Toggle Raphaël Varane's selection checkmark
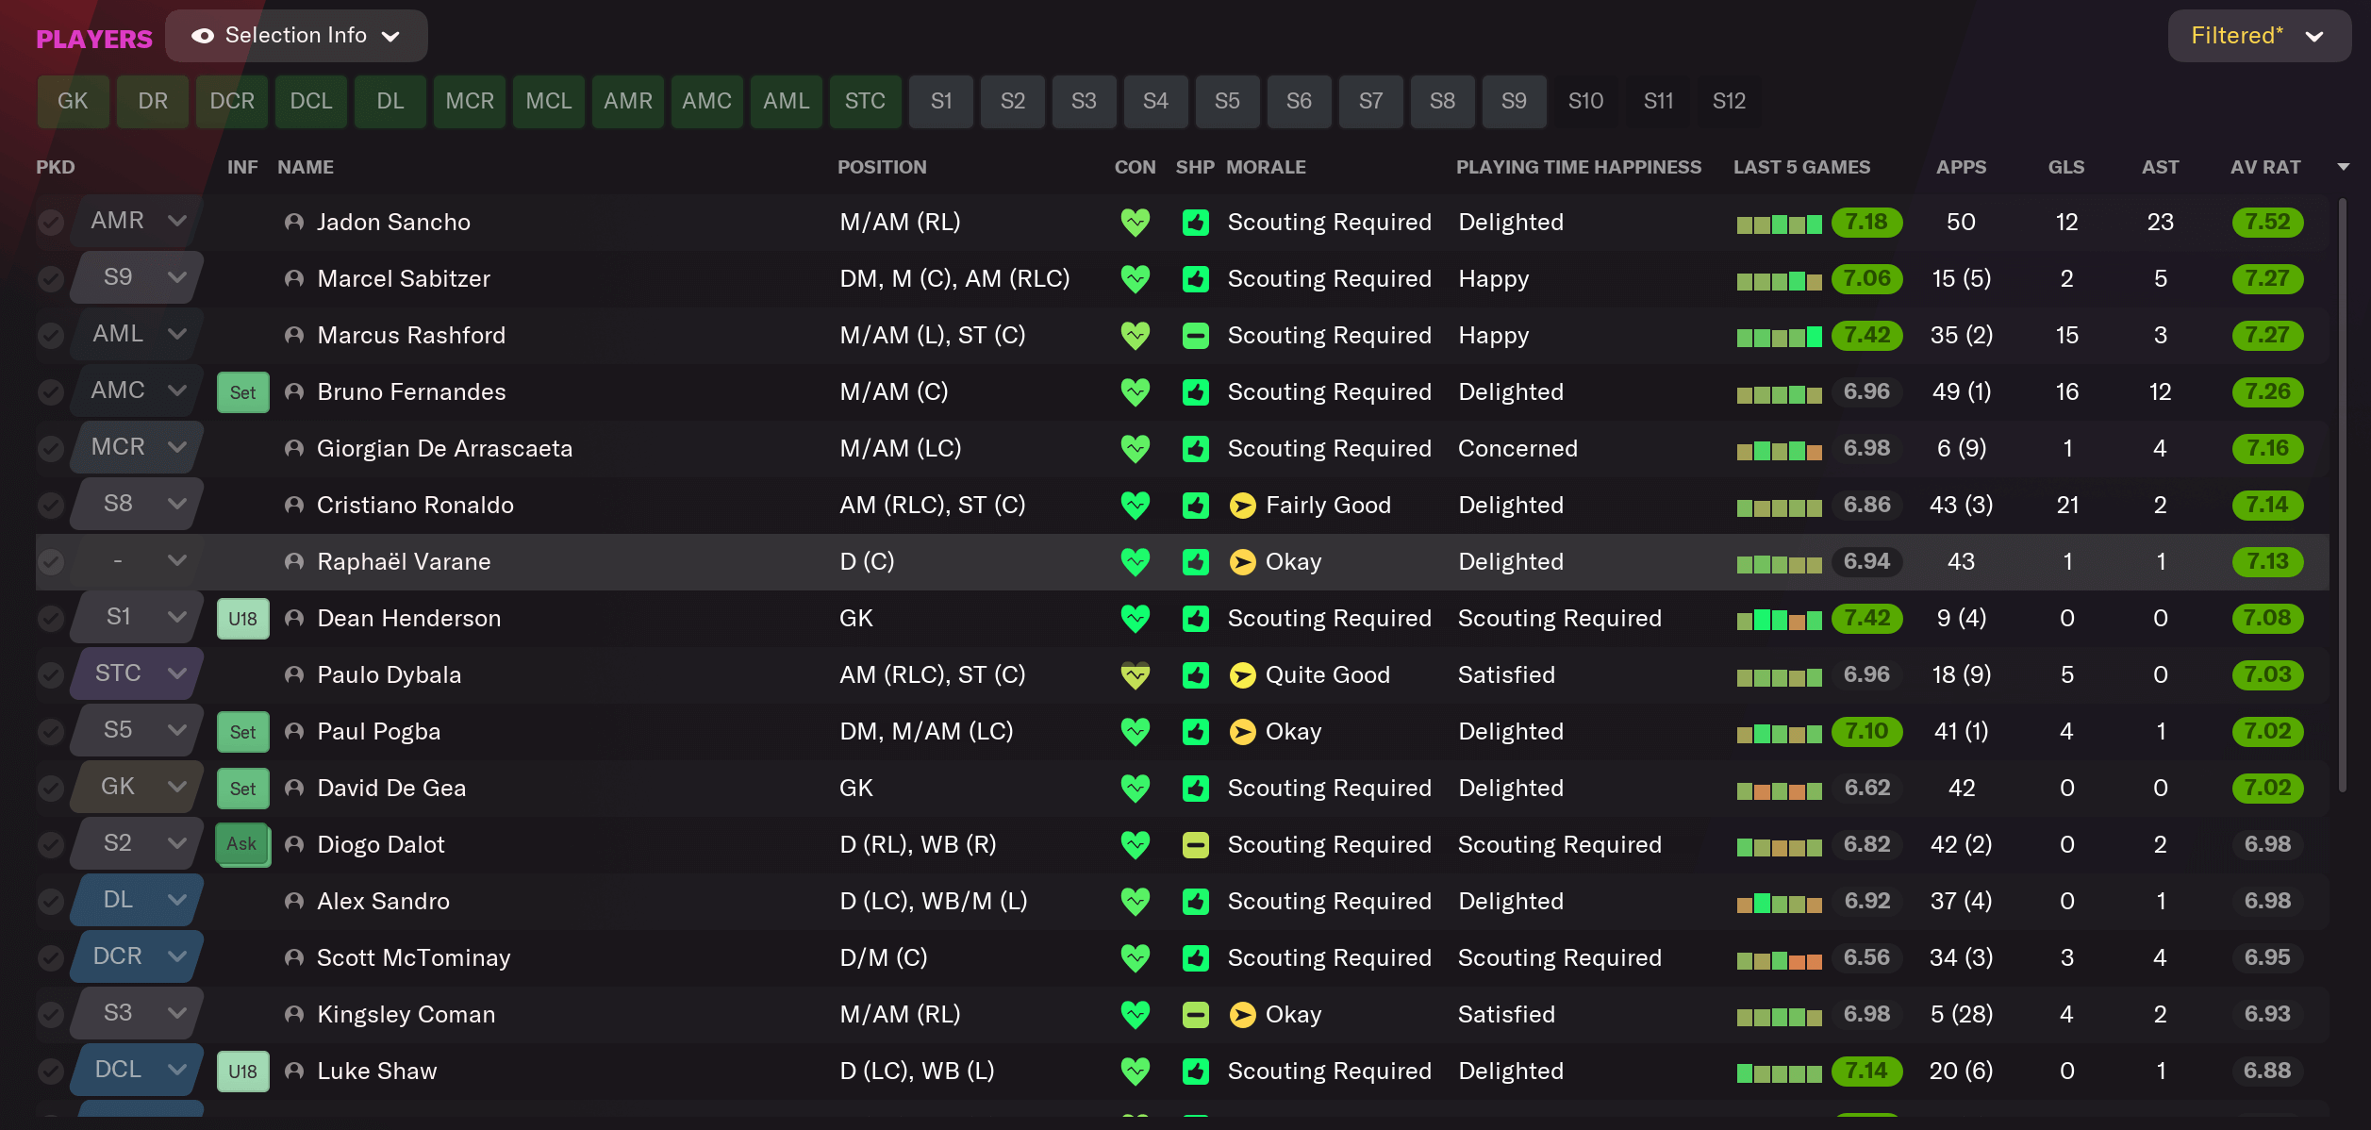The width and height of the screenshot is (2371, 1130). click(x=51, y=561)
